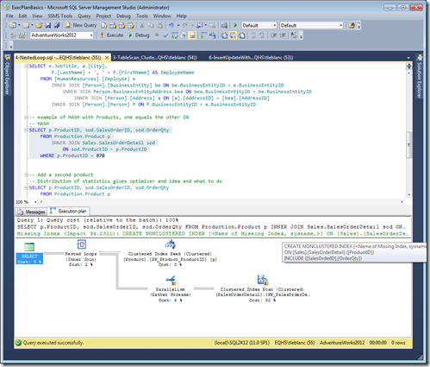
Task: Open the Query Options icon
Action: point(184,35)
